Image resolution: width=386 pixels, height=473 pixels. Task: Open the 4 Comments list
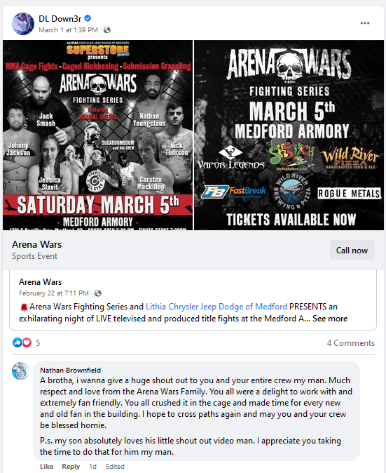tap(351, 343)
